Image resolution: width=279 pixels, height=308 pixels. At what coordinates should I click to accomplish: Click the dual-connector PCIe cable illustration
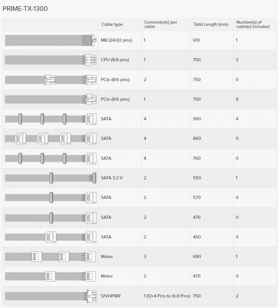[50, 80]
